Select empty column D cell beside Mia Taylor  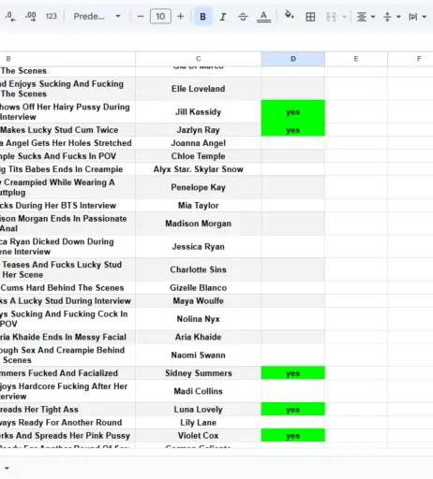[293, 205]
